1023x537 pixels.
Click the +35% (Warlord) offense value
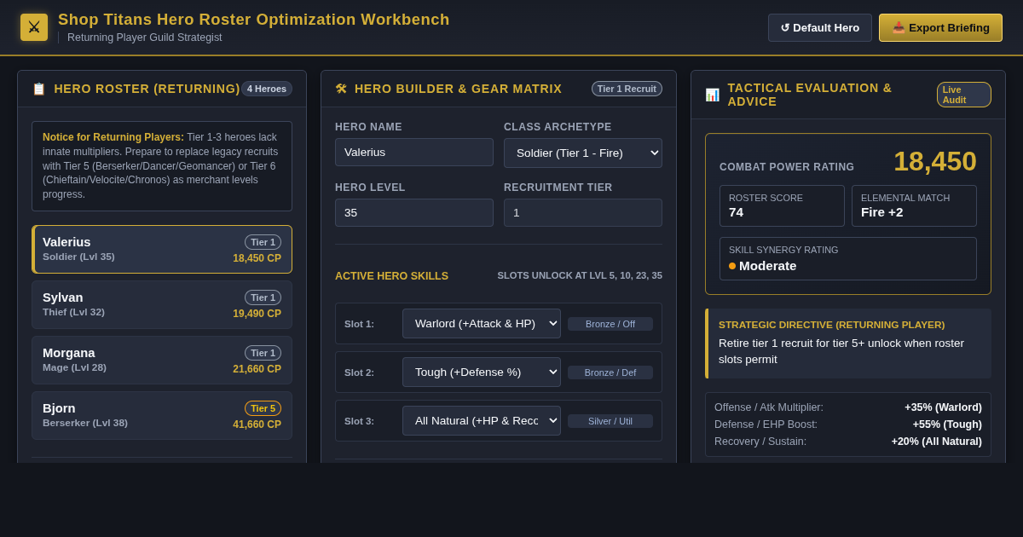(943, 407)
